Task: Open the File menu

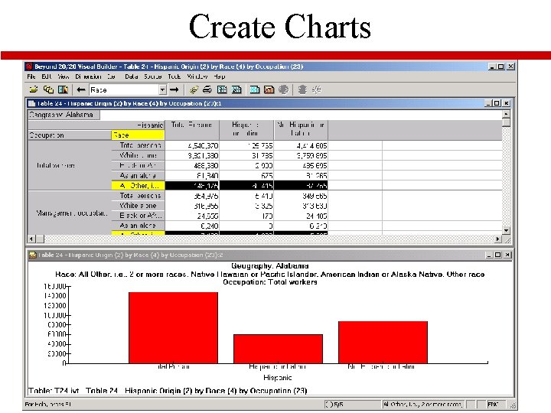Action: tap(31, 76)
